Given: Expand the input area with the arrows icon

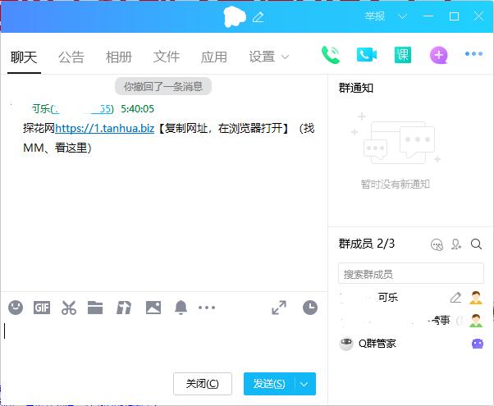Looking at the screenshot, I should click(279, 308).
